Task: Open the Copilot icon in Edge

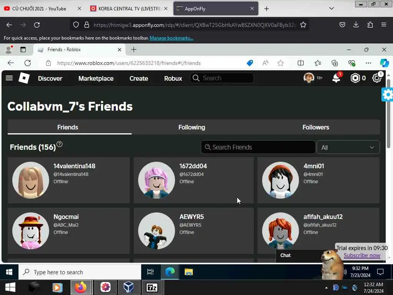Action: coord(384,63)
